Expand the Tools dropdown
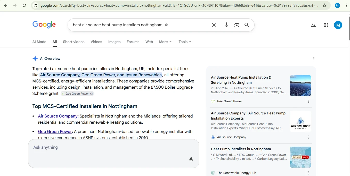This screenshot has width=350, height=176. click(x=185, y=42)
